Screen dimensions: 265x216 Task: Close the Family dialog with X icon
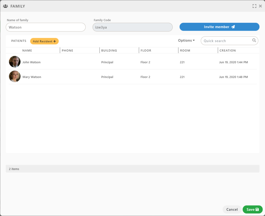260,6
